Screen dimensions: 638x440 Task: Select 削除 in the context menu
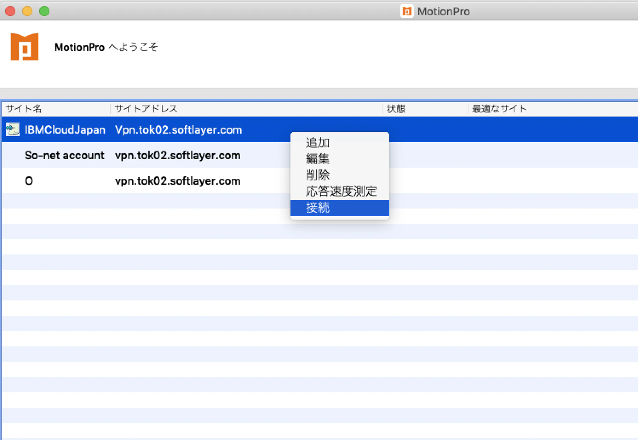(339, 175)
